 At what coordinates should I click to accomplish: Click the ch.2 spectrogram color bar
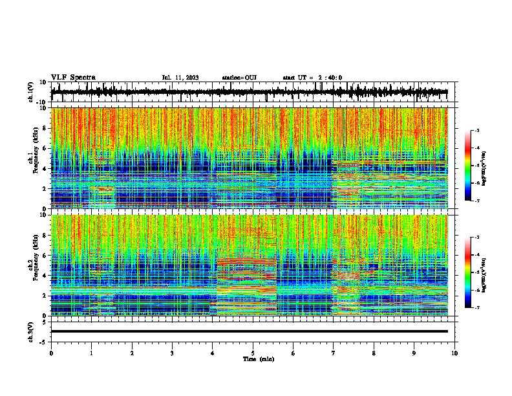tap(468, 272)
